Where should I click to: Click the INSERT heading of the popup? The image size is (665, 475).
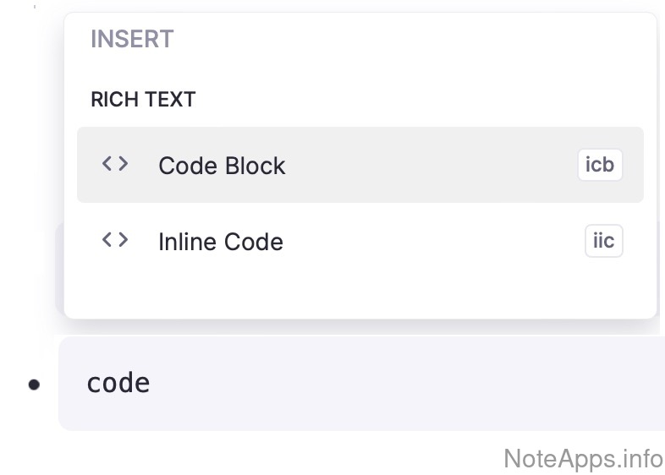132,39
